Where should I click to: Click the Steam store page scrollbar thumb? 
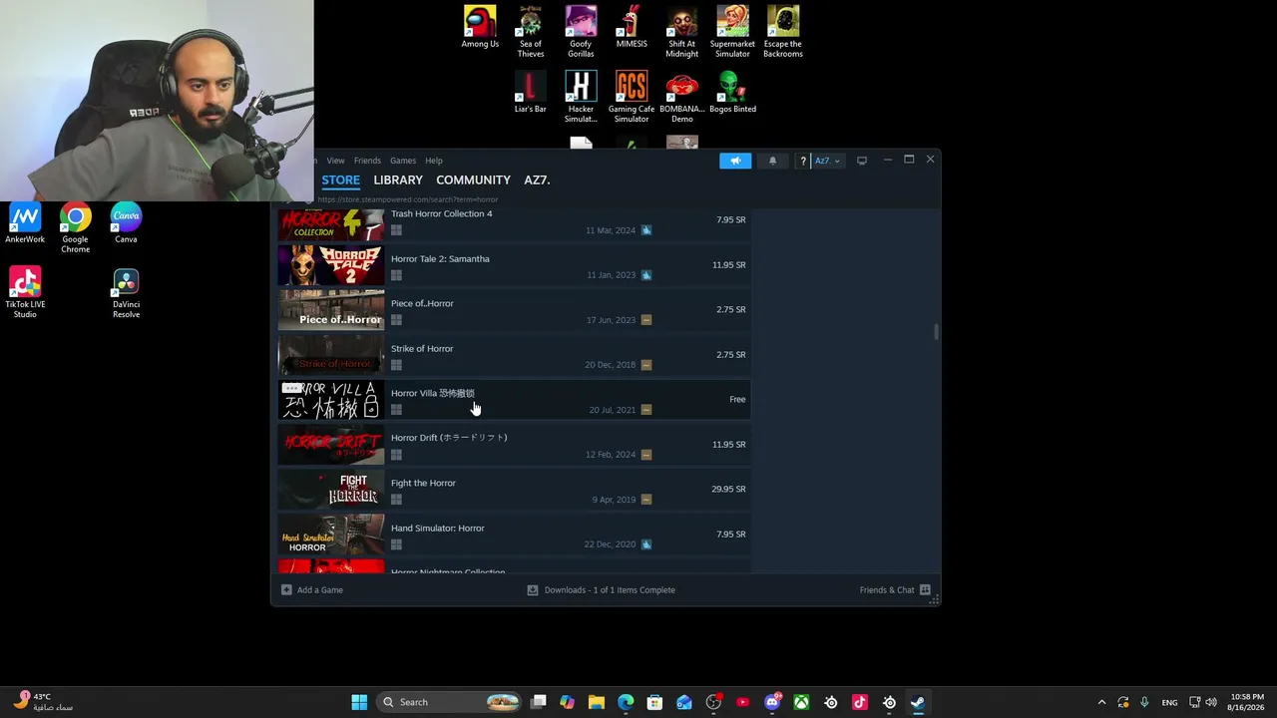936,332
